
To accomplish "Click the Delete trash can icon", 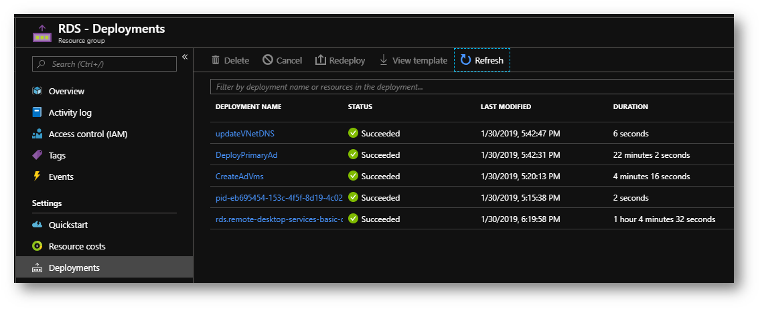I will pos(216,60).
